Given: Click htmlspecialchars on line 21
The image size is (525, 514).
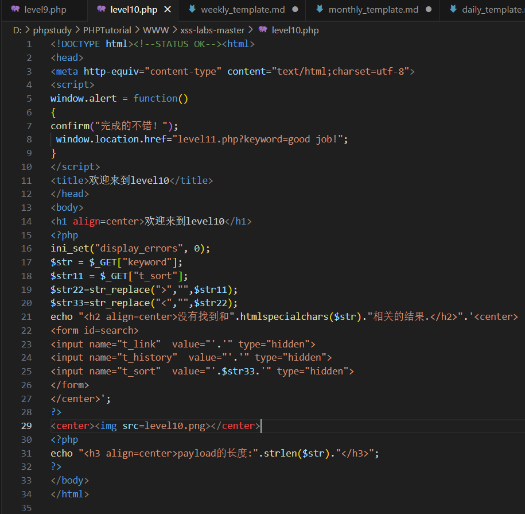Looking at the screenshot, I should [x=284, y=317].
